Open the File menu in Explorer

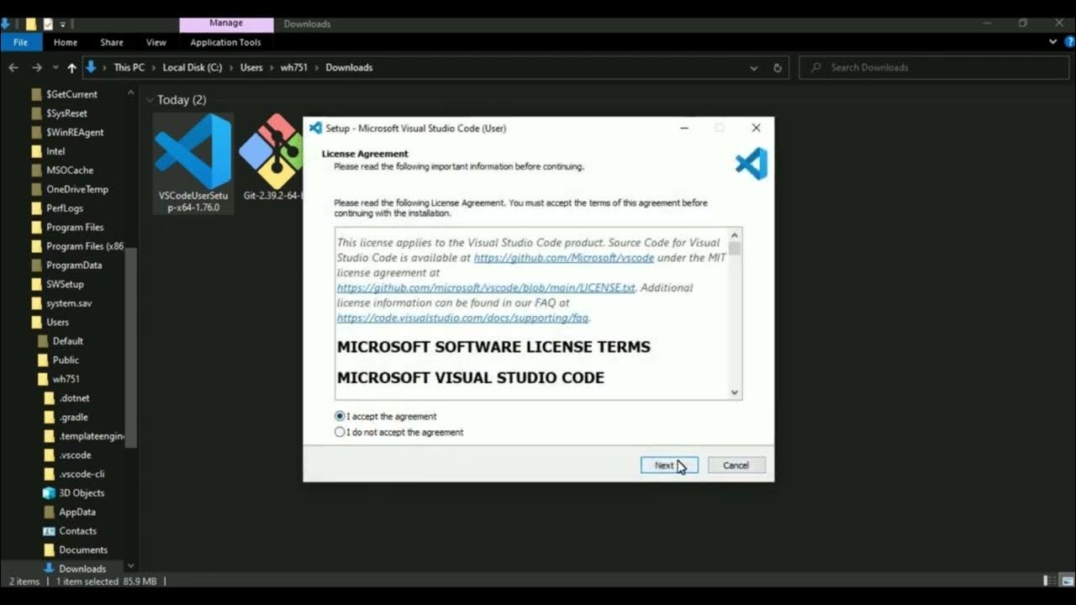click(x=20, y=42)
